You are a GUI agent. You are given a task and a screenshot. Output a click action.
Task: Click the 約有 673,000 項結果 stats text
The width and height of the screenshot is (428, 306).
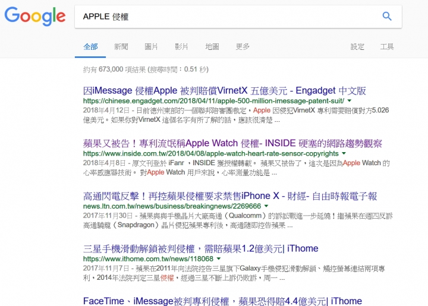tap(146, 70)
